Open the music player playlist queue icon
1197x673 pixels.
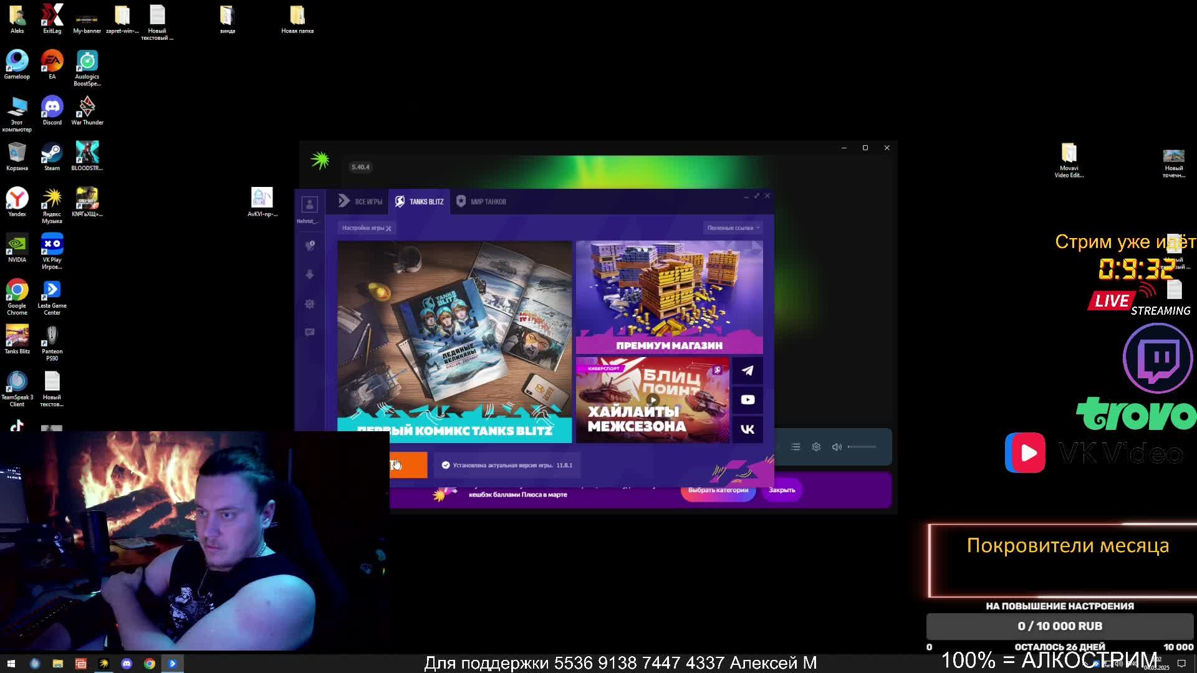point(796,447)
